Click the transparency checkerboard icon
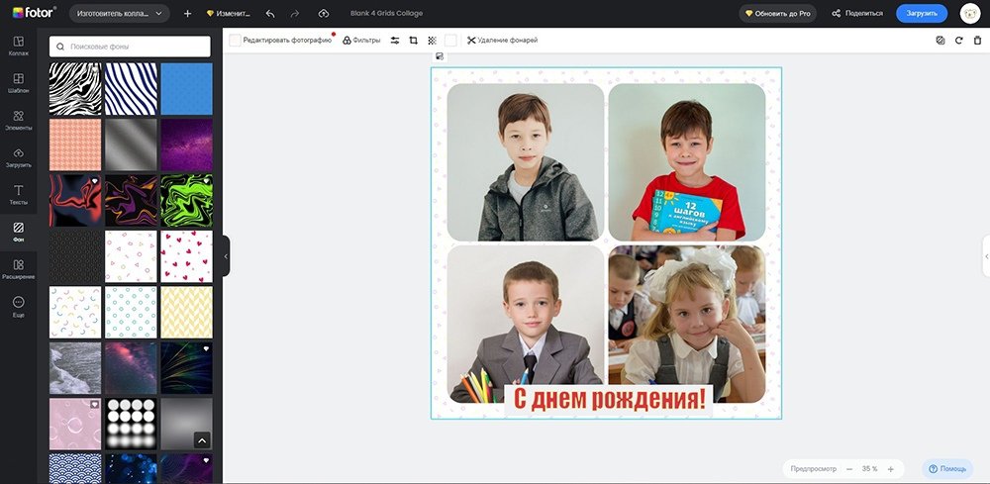Screen dimensions: 990x484 (x=432, y=41)
